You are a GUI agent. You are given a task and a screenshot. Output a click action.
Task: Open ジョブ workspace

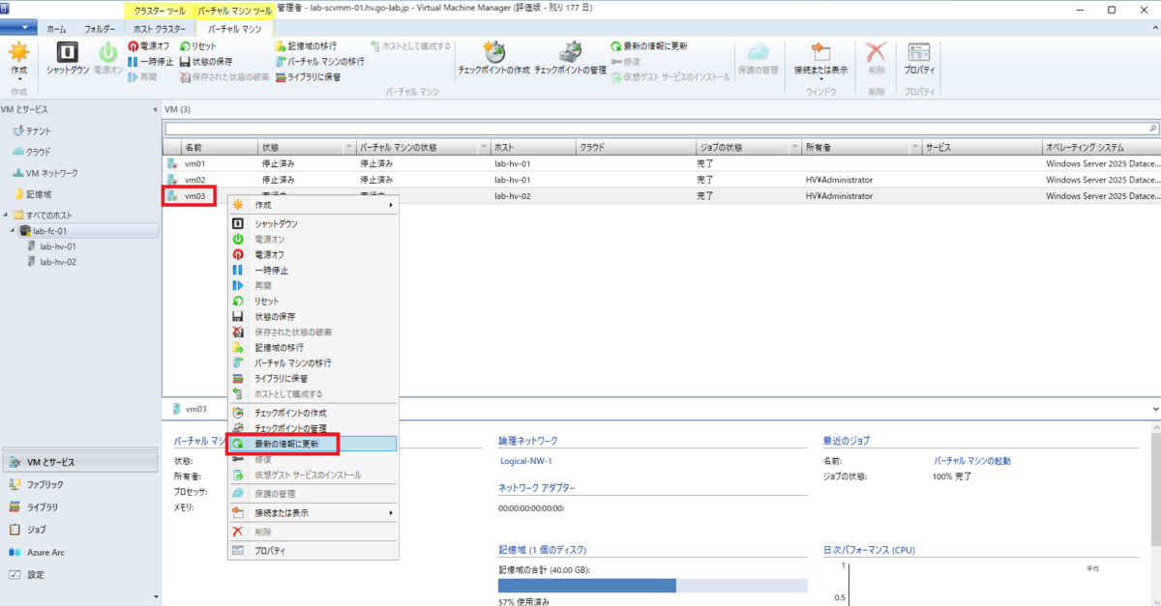pyautogui.click(x=79, y=530)
